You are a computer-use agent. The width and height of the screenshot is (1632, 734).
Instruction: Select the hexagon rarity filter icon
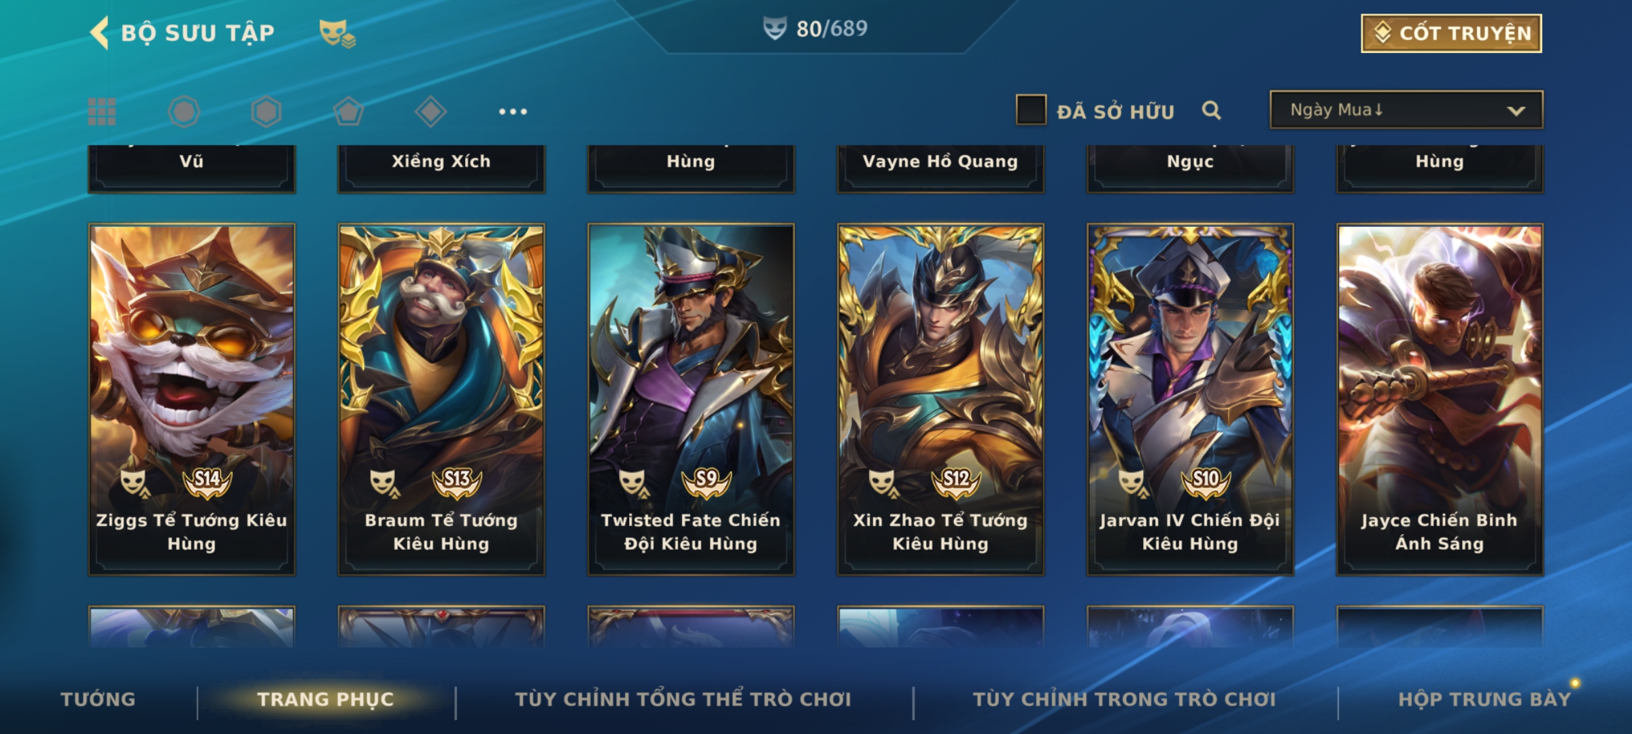266,111
